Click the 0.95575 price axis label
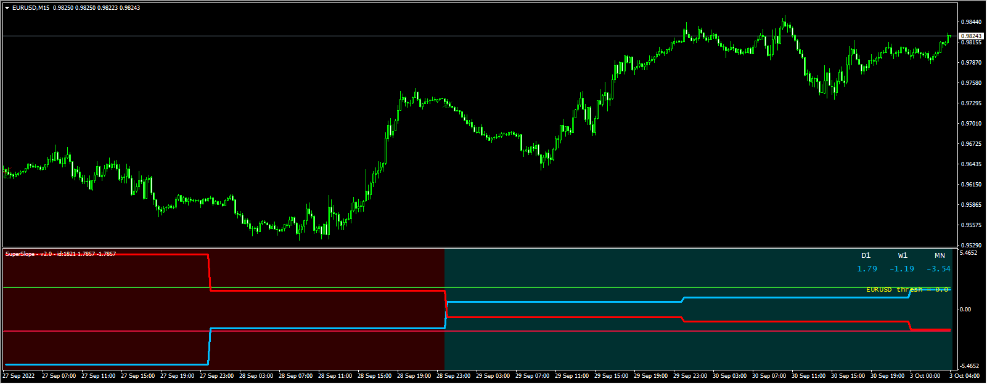987x384 pixels. (971, 225)
